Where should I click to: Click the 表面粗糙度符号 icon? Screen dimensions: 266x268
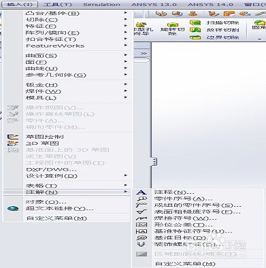pos(142,212)
